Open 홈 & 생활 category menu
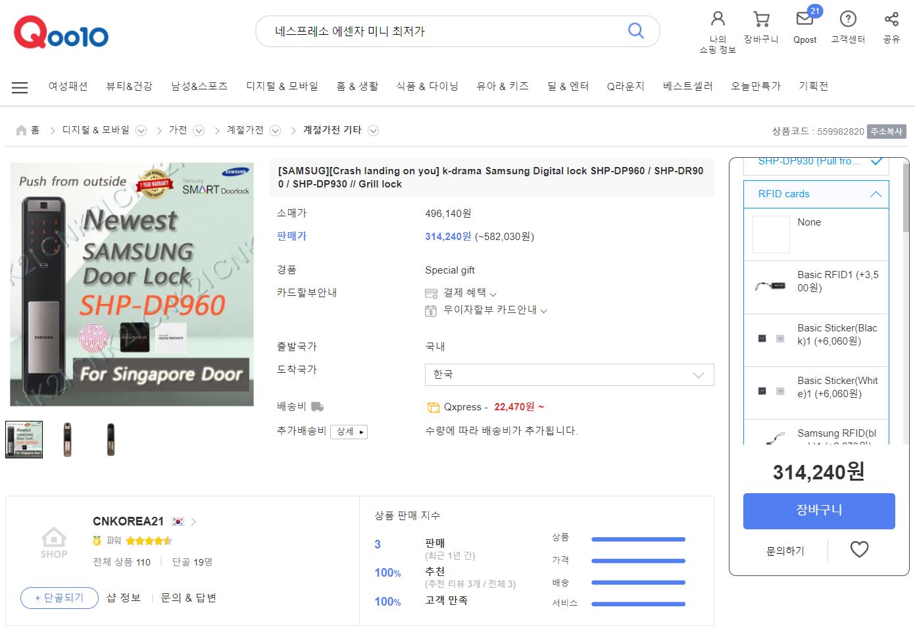 coord(357,86)
